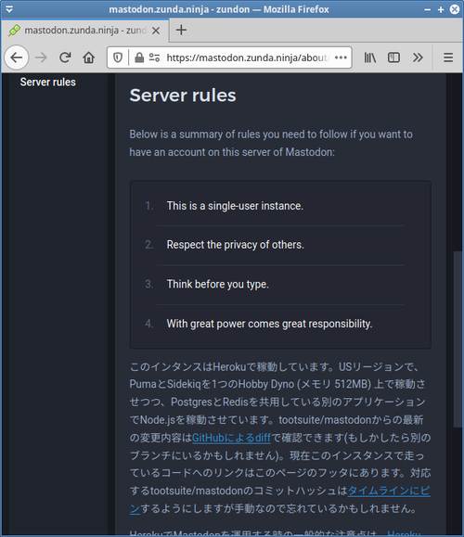The height and width of the screenshot is (537, 464).
Task: Click the window title bar text
Action: [x=219, y=9]
